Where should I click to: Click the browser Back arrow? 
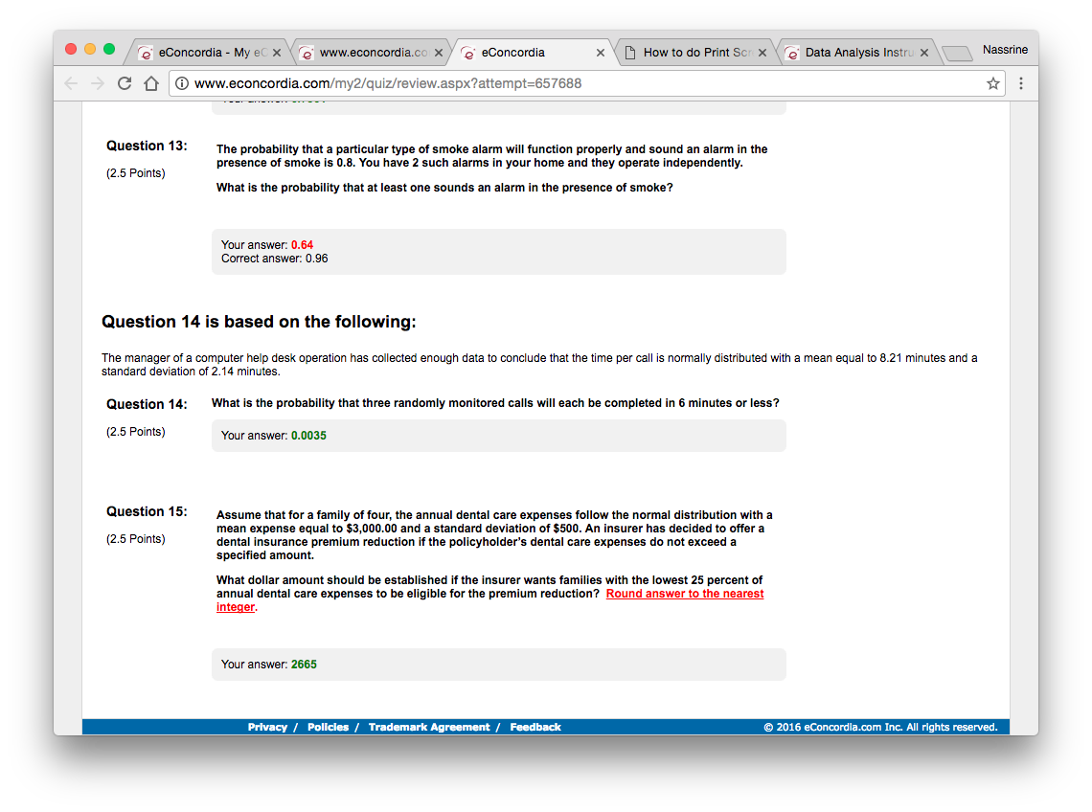[72, 83]
